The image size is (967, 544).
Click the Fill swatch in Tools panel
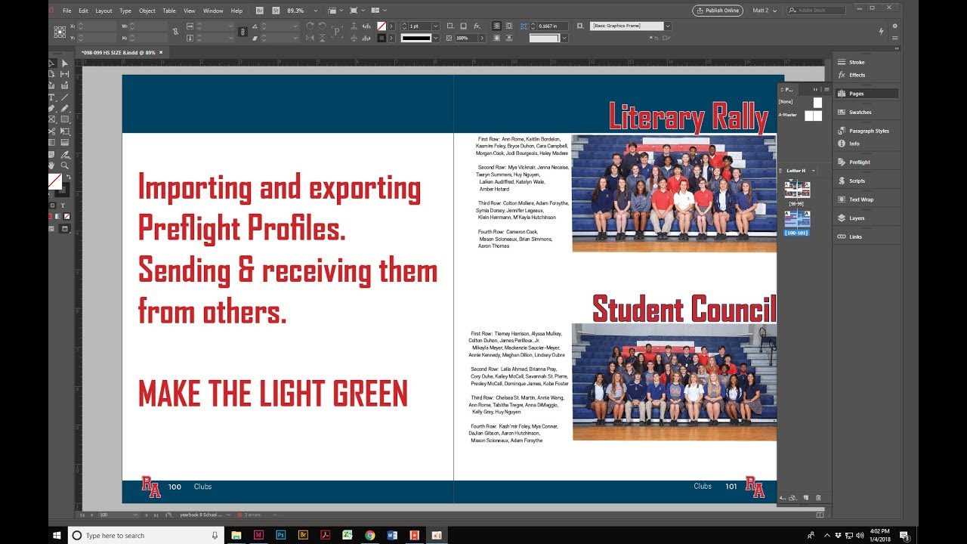[54, 182]
